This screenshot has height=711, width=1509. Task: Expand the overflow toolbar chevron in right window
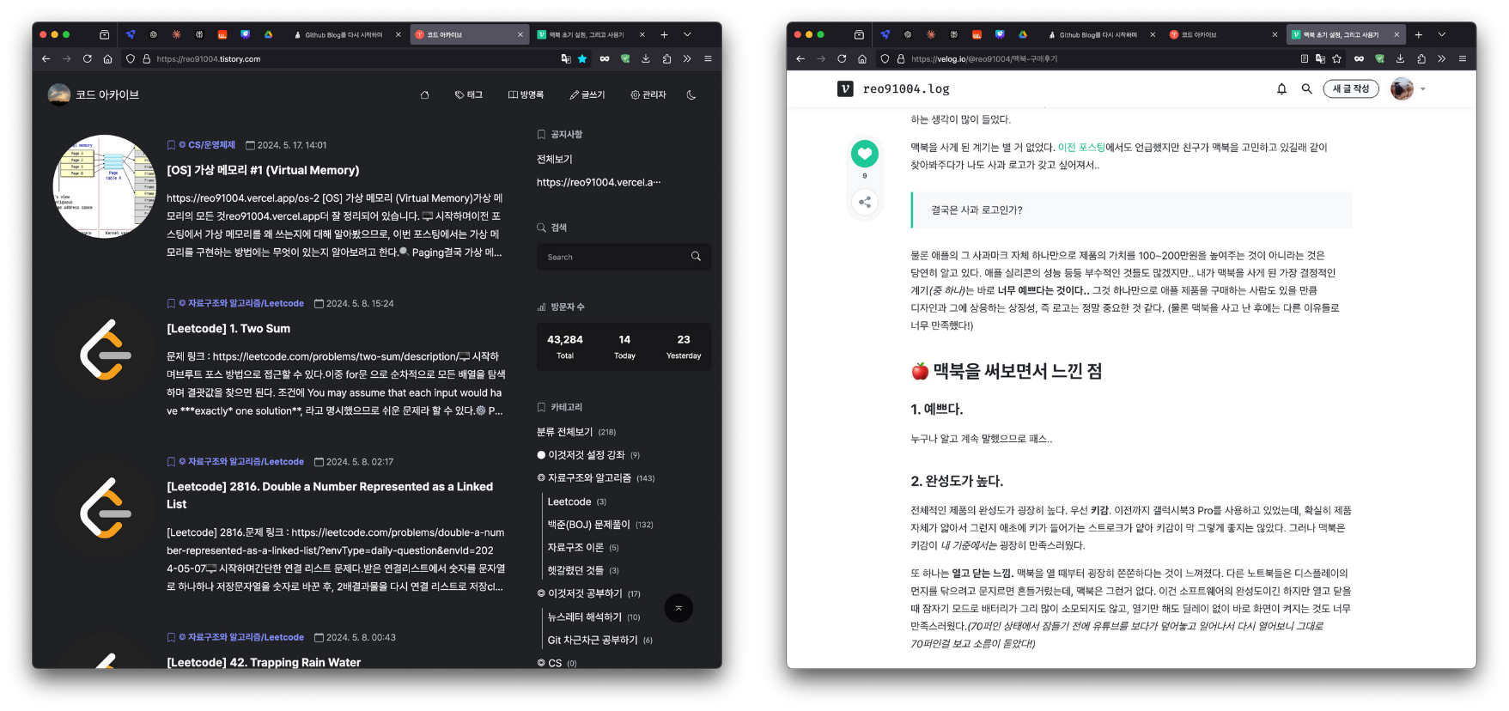click(1441, 59)
